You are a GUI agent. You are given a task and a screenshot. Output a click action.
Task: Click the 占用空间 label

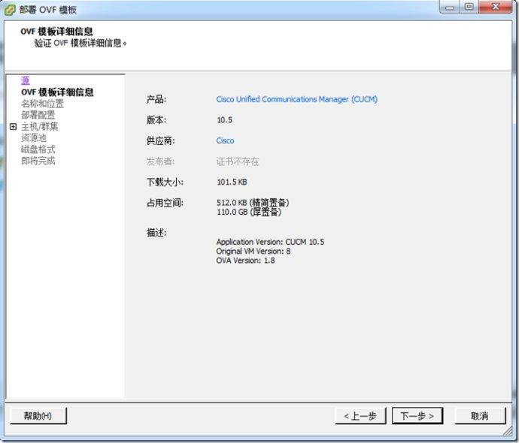click(x=165, y=203)
